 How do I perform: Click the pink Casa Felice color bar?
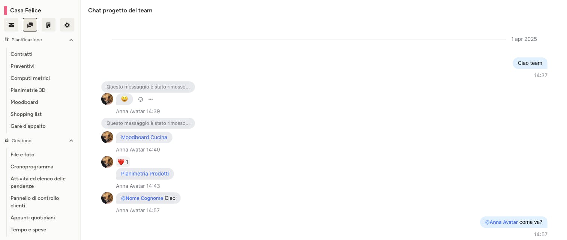6,10
